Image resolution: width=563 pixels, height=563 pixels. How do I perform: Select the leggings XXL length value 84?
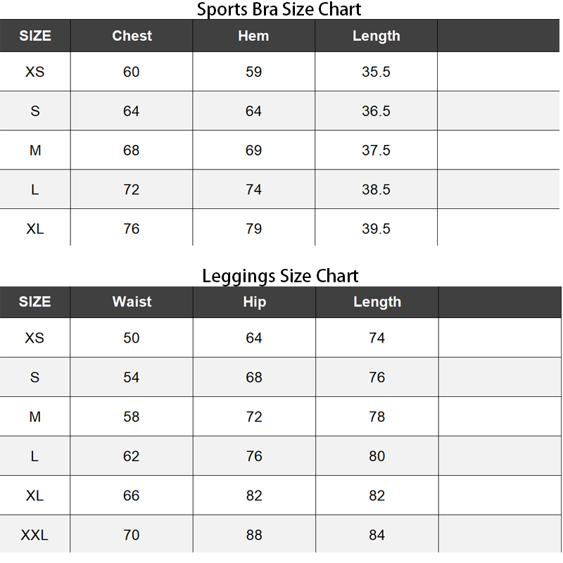coord(377,535)
